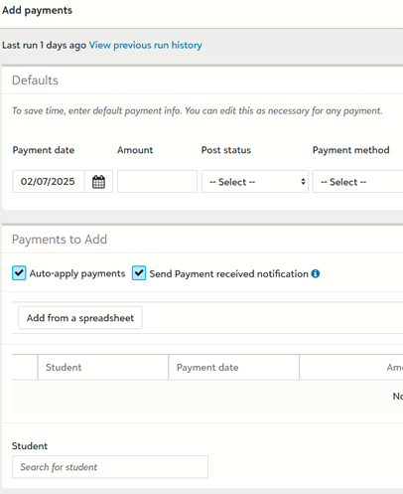
Task: Click the notification info icon
Action: click(x=316, y=273)
